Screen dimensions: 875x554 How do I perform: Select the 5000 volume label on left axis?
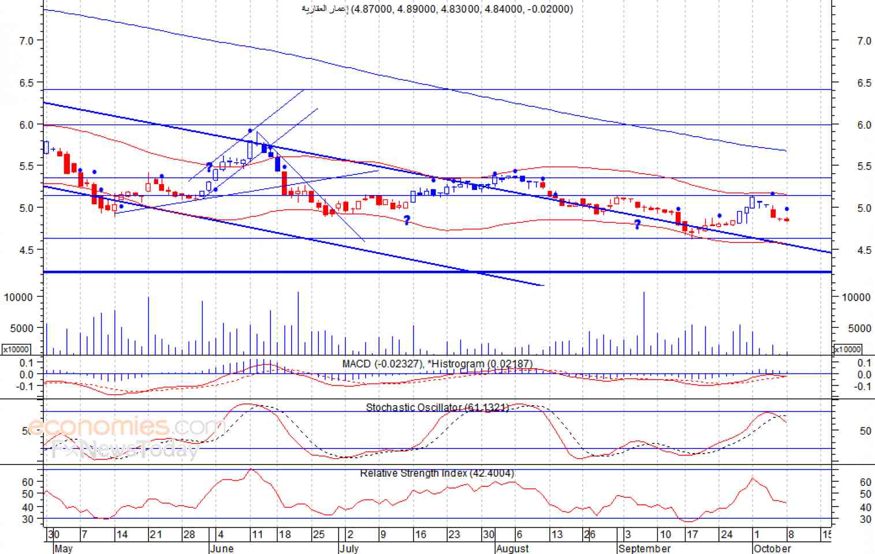(23, 328)
